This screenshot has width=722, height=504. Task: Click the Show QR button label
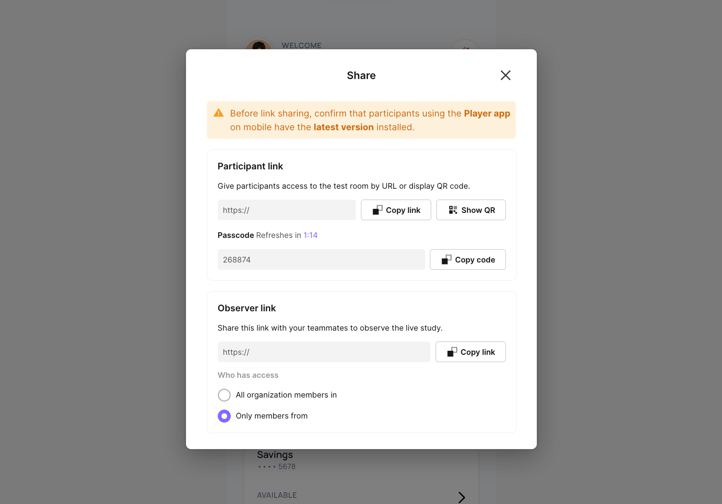[478, 210]
